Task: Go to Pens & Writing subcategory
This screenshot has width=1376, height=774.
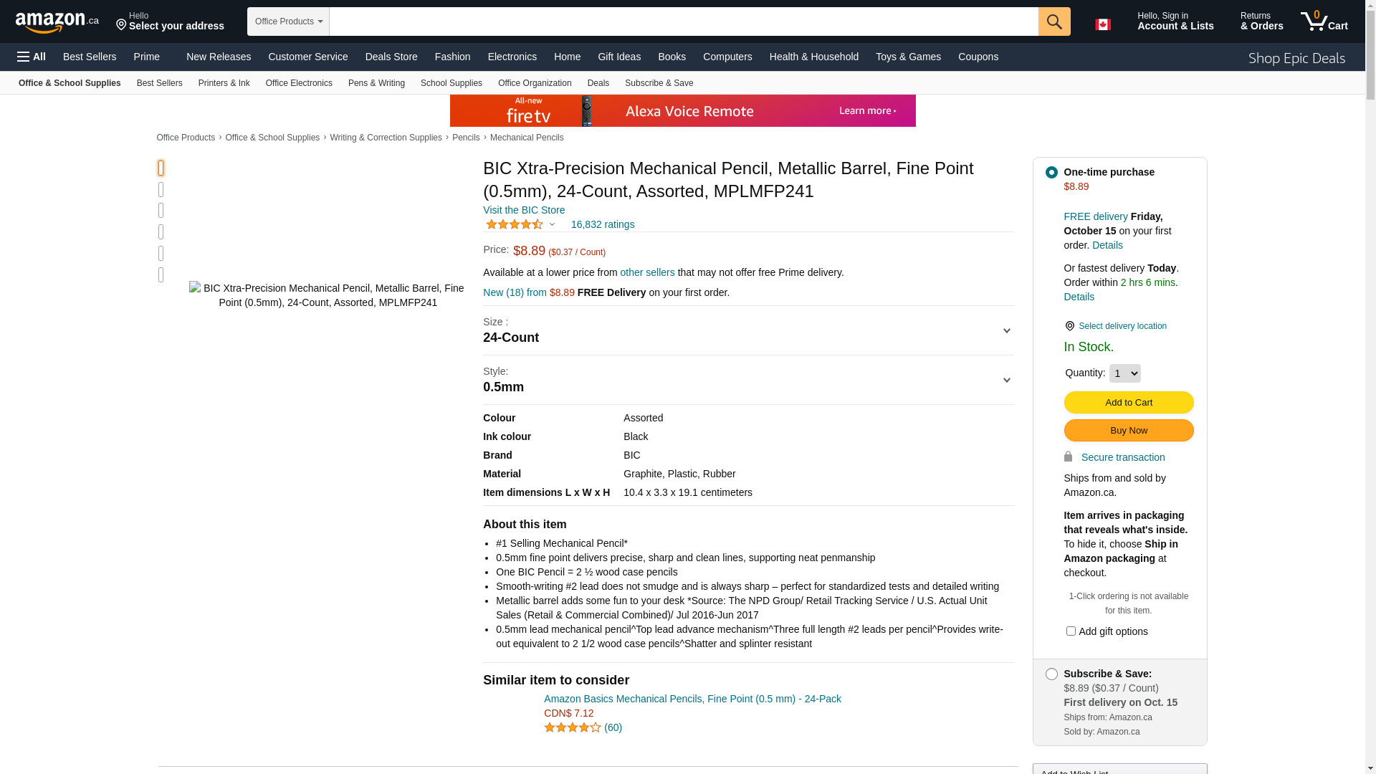Action: 376,83
